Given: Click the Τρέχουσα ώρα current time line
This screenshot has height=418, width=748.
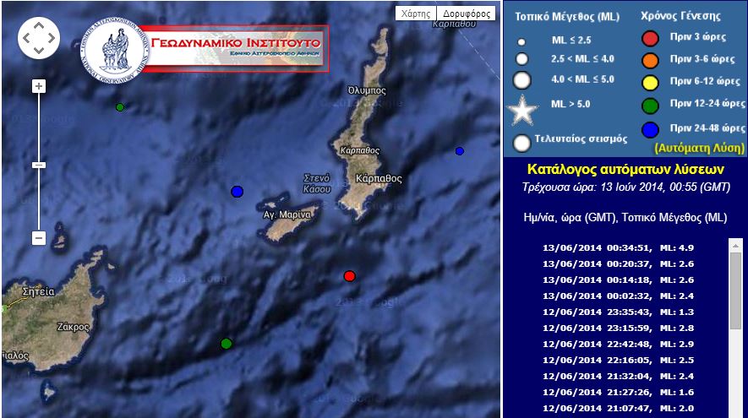Looking at the screenshot, I should click(626, 187).
